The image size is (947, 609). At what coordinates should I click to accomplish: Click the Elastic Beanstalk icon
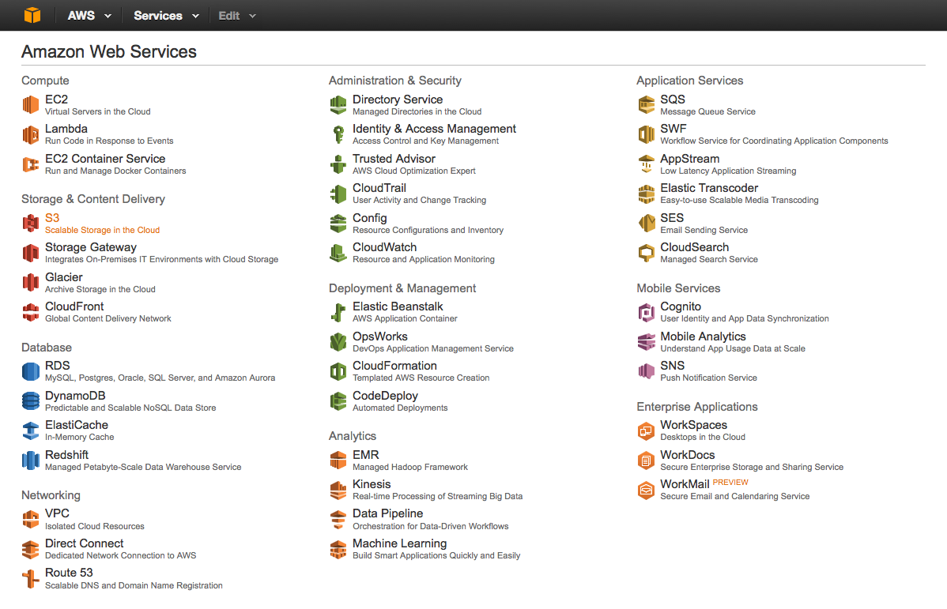(x=338, y=312)
